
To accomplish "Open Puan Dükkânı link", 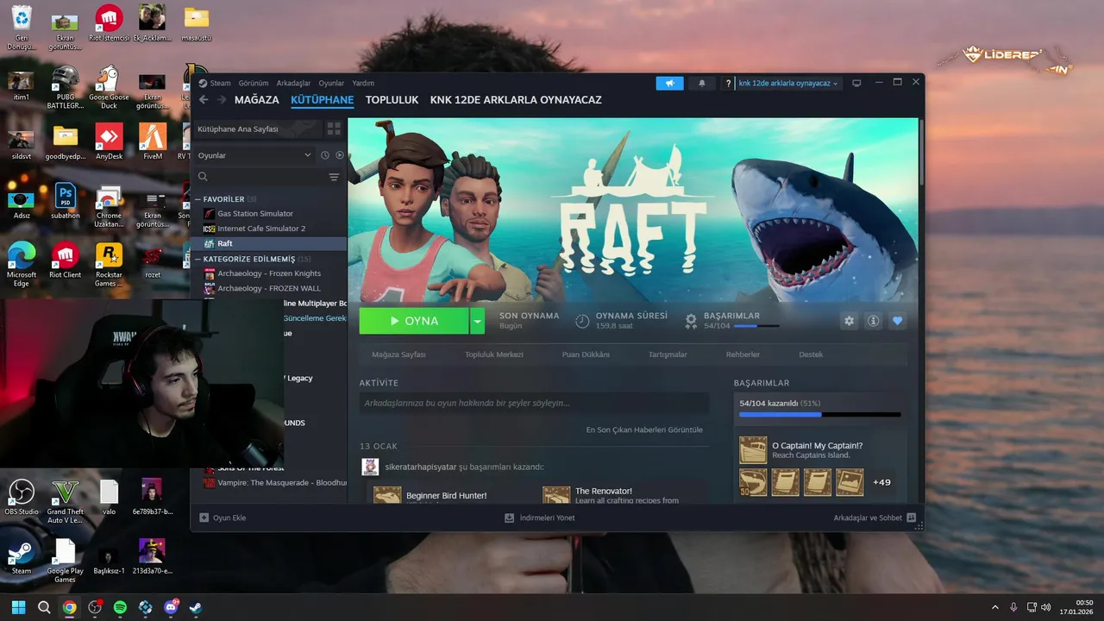I will click(x=586, y=354).
